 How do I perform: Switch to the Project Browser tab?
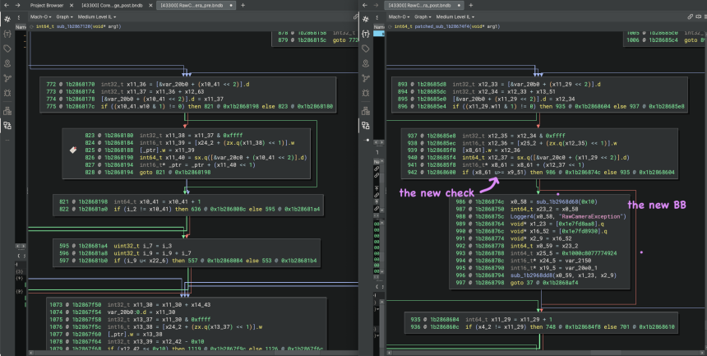pyautogui.click(x=47, y=5)
